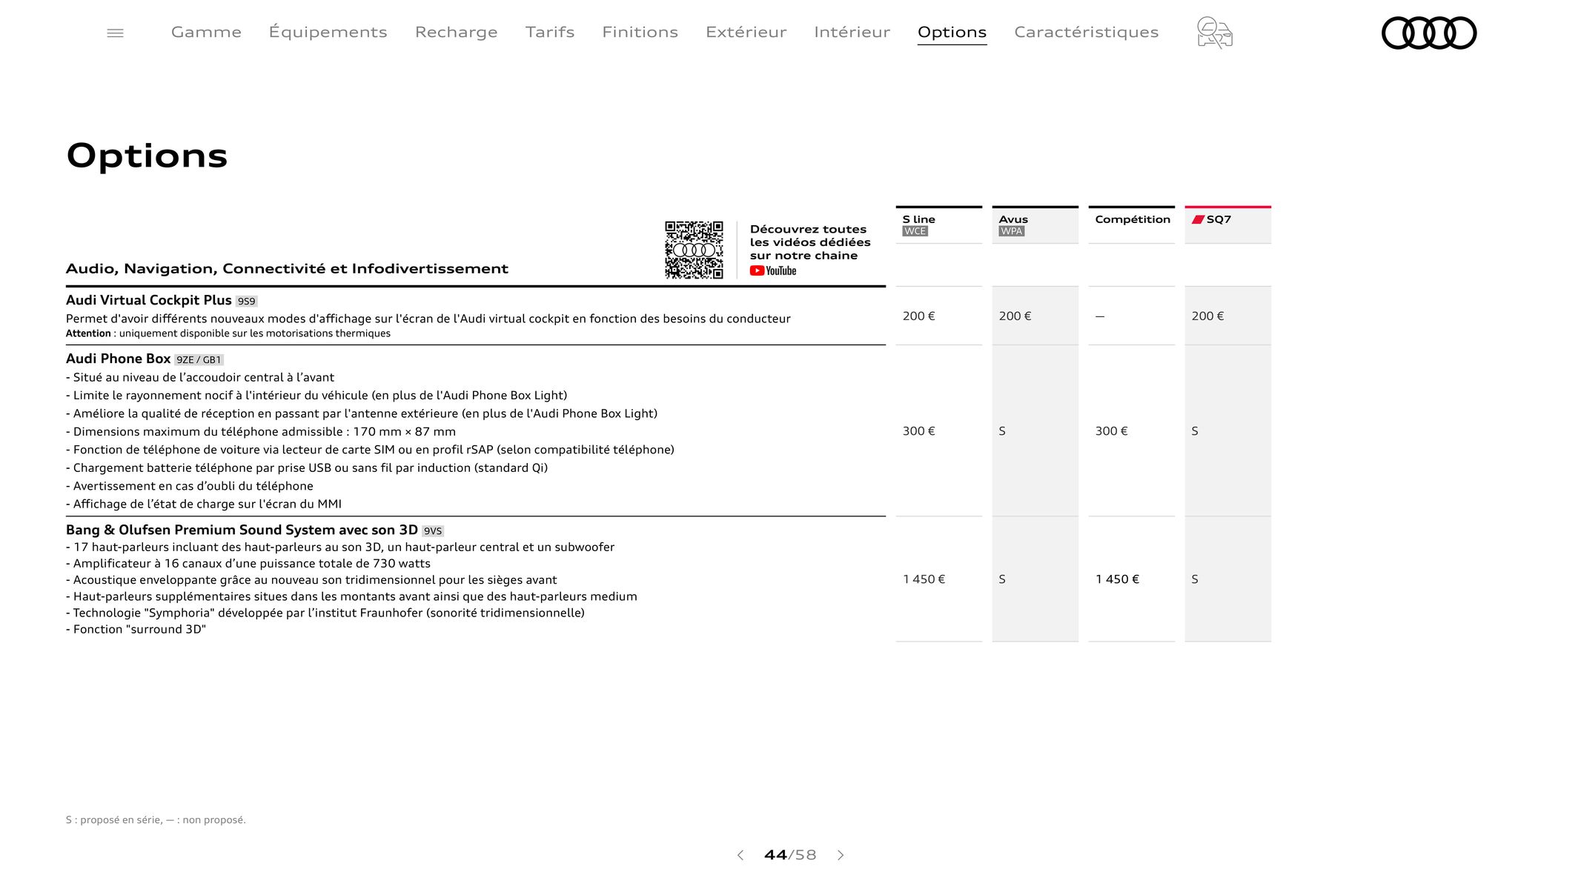Image resolution: width=1581 pixels, height=889 pixels.
Task: Click the 'S : proposé en série' footnote
Action: [x=156, y=820]
